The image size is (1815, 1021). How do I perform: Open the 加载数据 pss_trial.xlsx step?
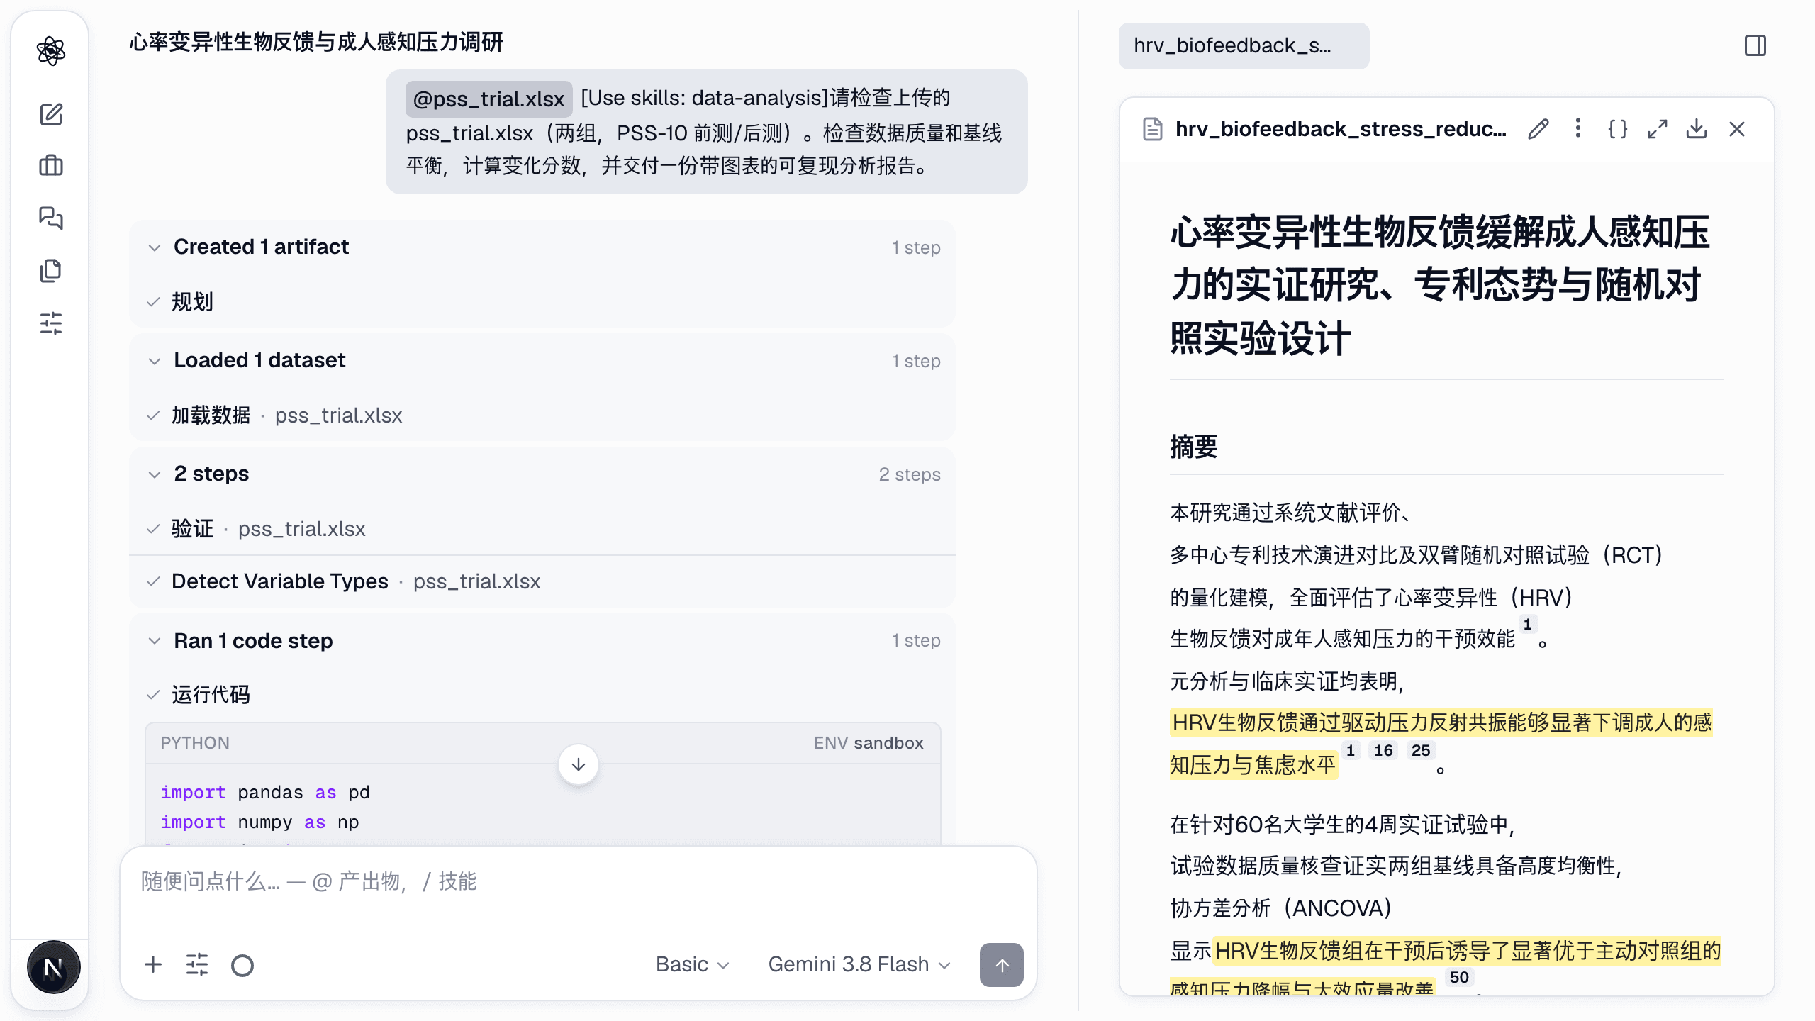coord(542,415)
